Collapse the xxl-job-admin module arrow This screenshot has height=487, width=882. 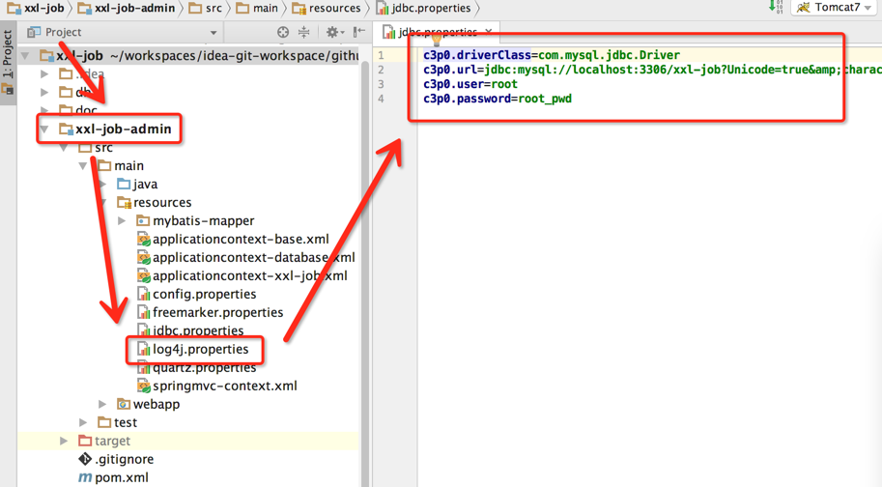(44, 129)
